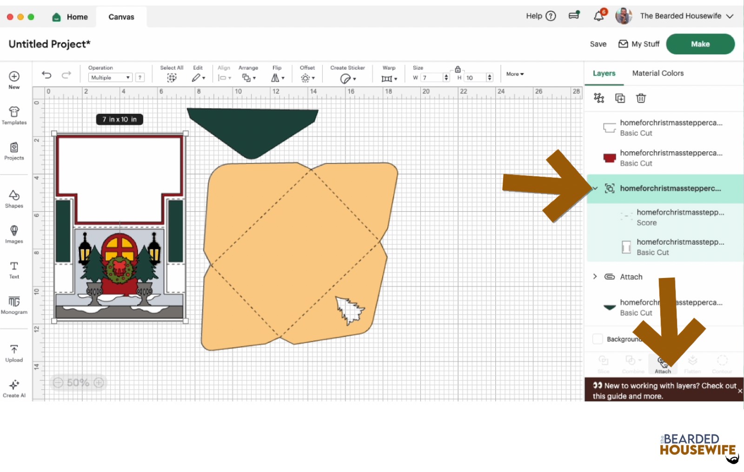Undo the last action
The image size is (744, 472).
click(46, 75)
